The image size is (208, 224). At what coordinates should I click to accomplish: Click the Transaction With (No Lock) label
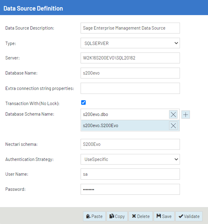tap(32, 104)
